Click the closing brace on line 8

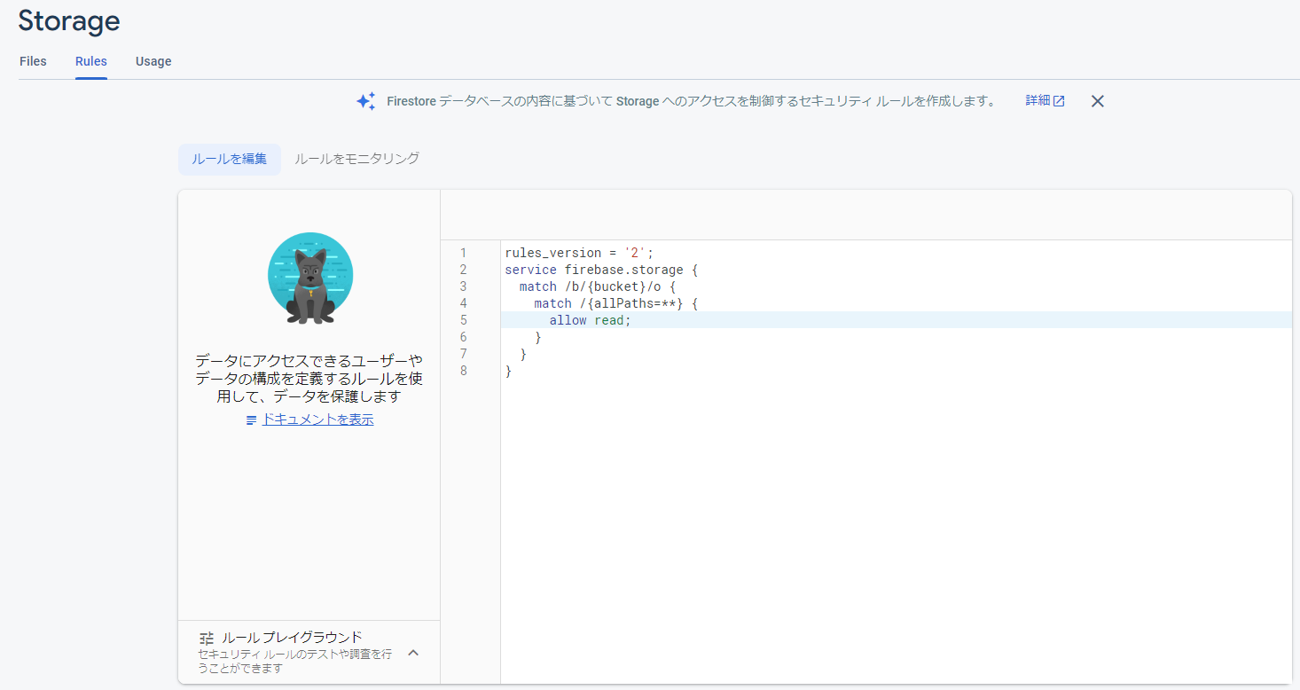pos(508,371)
